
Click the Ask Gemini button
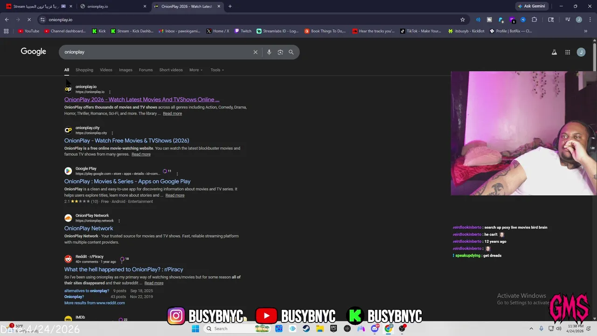pyautogui.click(x=531, y=7)
